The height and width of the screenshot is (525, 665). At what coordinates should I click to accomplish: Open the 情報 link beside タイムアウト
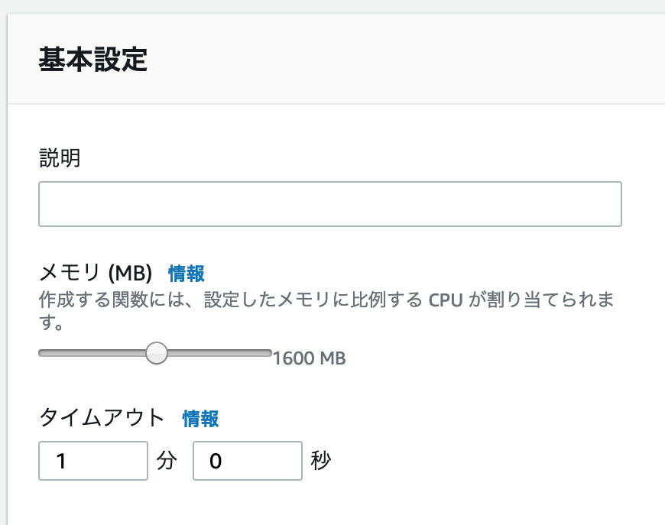[200, 418]
